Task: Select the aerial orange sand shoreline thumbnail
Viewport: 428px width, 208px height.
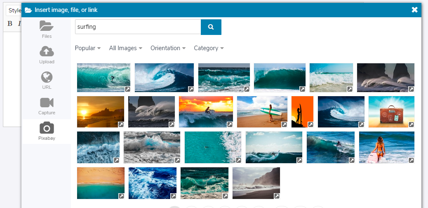Action: click(x=101, y=183)
